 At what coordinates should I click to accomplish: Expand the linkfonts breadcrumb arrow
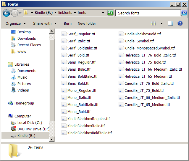75,13
